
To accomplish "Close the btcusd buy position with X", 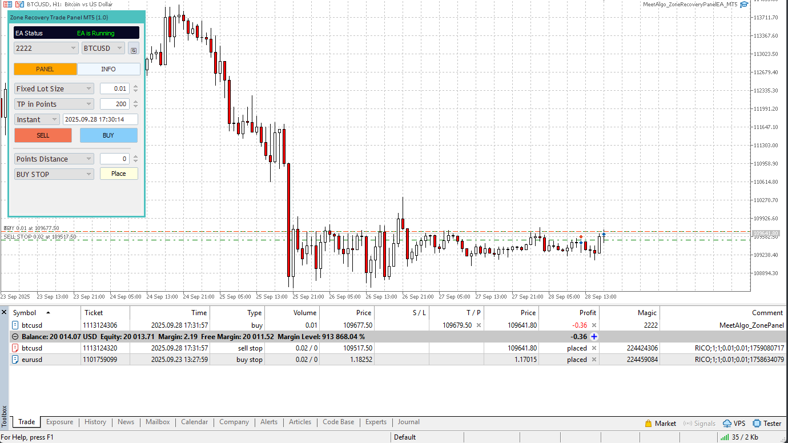I will coord(594,325).
